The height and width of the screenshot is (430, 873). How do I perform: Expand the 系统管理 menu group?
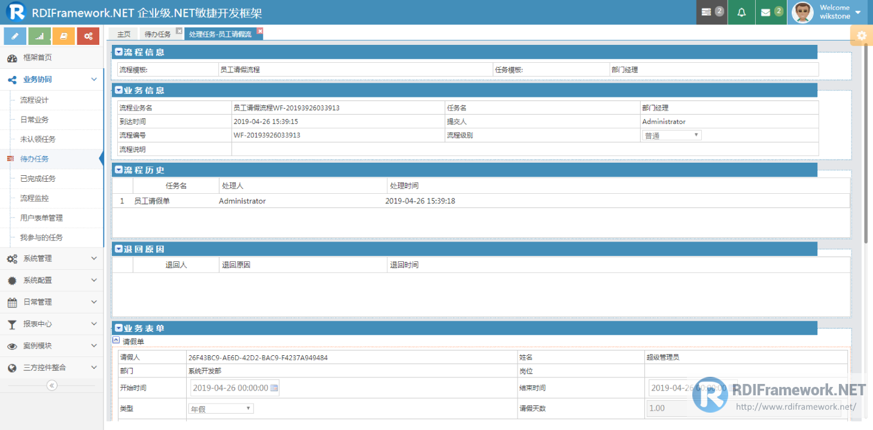[51, 258]
